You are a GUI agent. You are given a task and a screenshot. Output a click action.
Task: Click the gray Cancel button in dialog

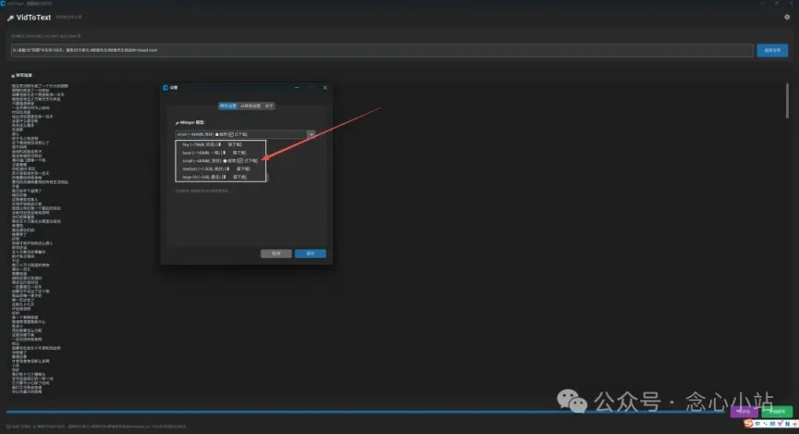click(x=277, y=253)
